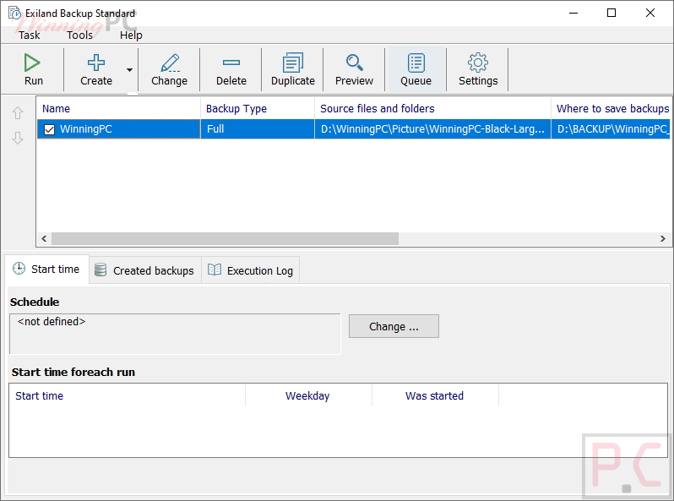Click the D:\WinningPC\Picture source path cell
The width and height of the screenshot is (674, 501).
pos(432,129)
